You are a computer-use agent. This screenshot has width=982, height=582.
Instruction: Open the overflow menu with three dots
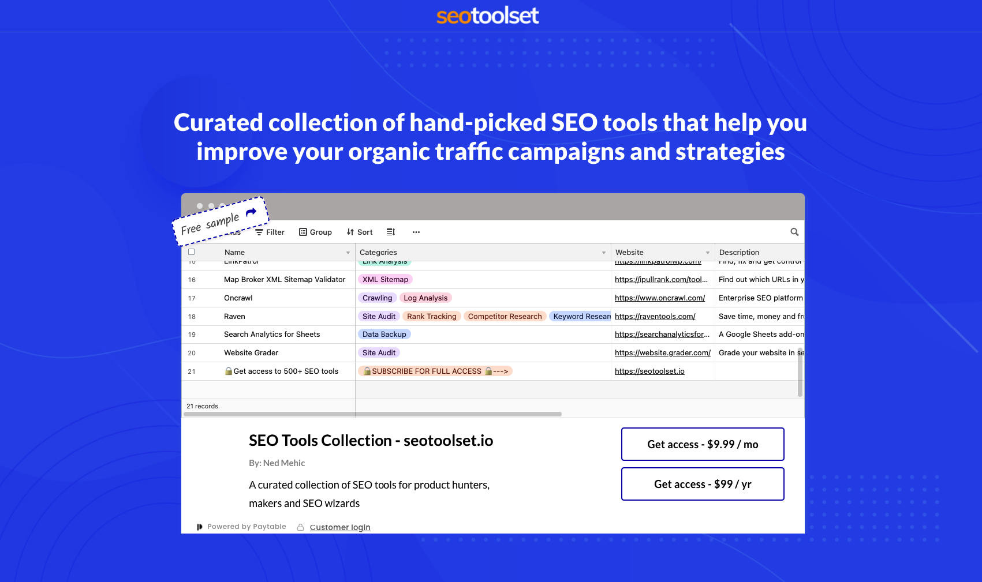(416, 232)
